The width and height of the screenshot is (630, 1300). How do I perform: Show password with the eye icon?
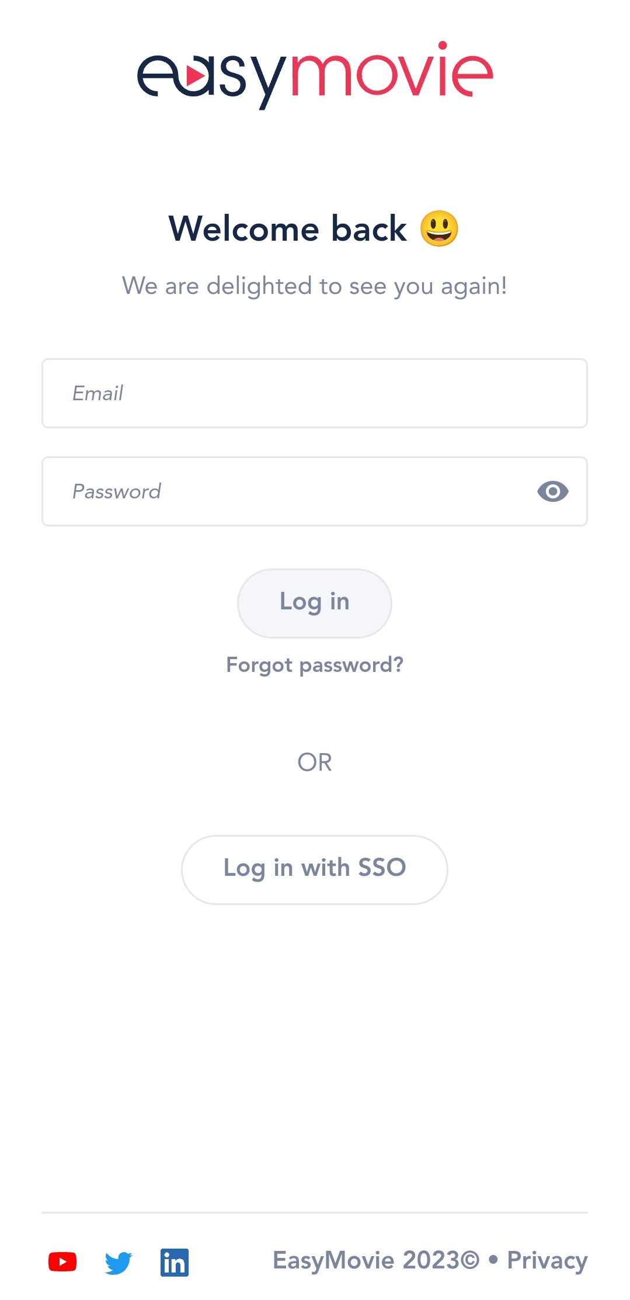coord(552,491)
